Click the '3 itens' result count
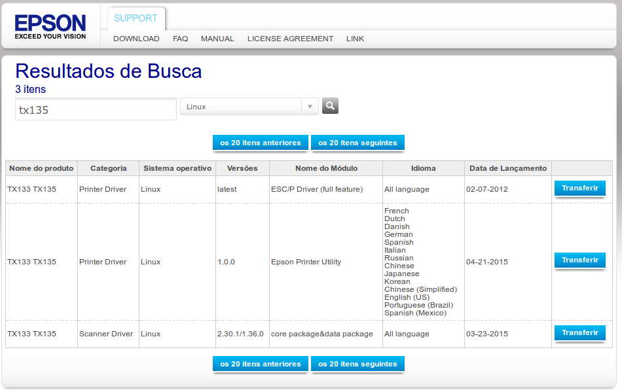The height and width of the screenshot is (392, 622). click(31, 90)
